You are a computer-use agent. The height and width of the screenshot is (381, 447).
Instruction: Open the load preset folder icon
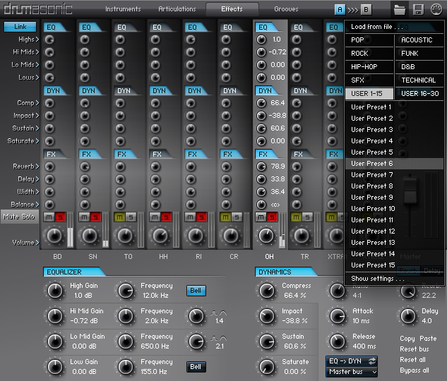click(x=400, y=10)
